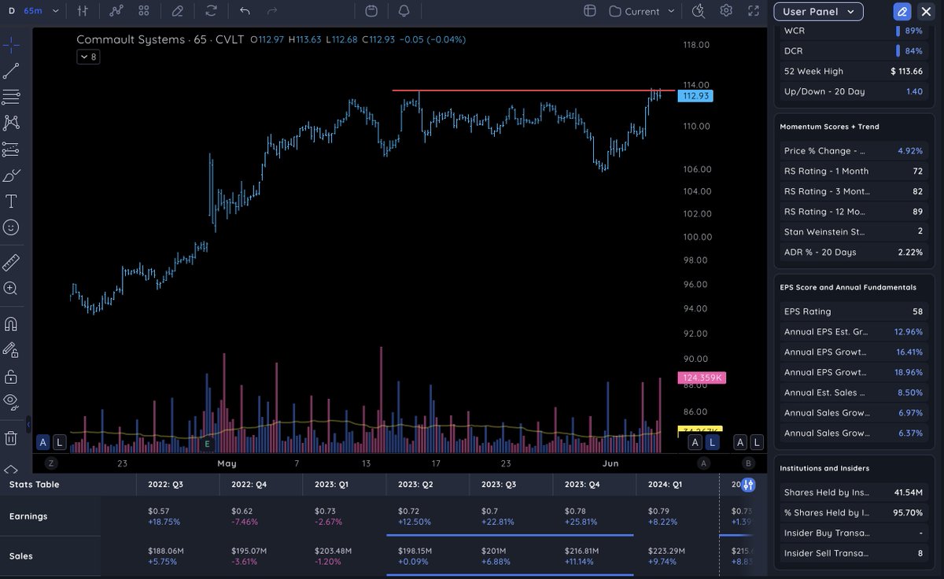Select the ruler measure tool
Screen dimensions: 944x579
click(x=11, y=262)
